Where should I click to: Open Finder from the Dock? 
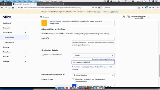click(x=56, y=88)
